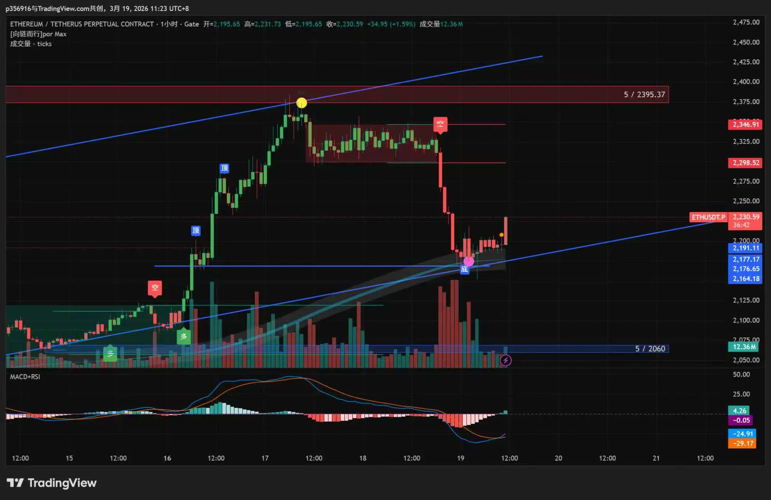Open the TradingView logo link
Viewport: 771px width, 500px height.
52,483
